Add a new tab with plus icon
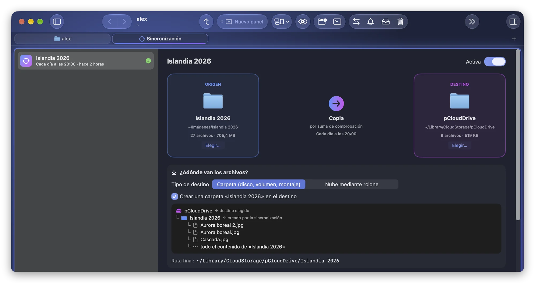Image resolution: width=535 pixels, height=283 pixels. [514, 39]
